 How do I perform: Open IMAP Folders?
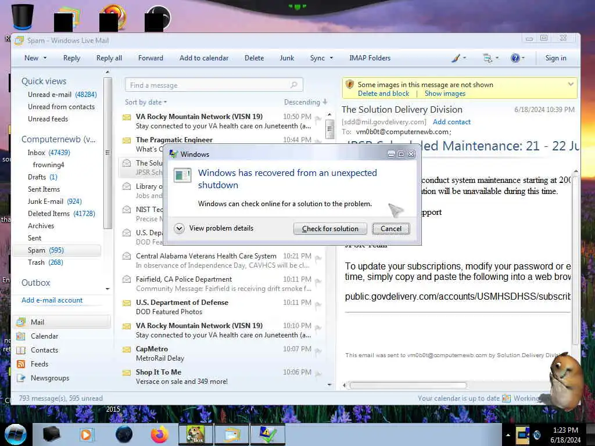point(370,58)
